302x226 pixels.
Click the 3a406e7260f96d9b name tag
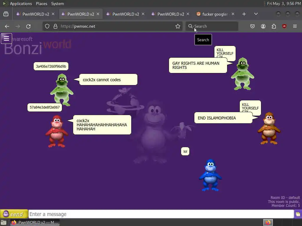51,66
